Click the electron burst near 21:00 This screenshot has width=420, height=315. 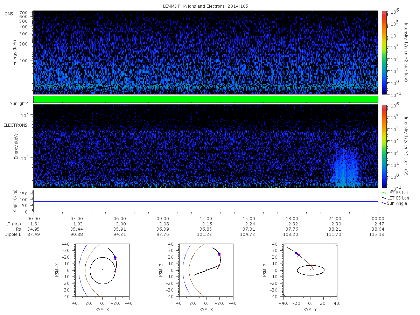click(345, 164)
